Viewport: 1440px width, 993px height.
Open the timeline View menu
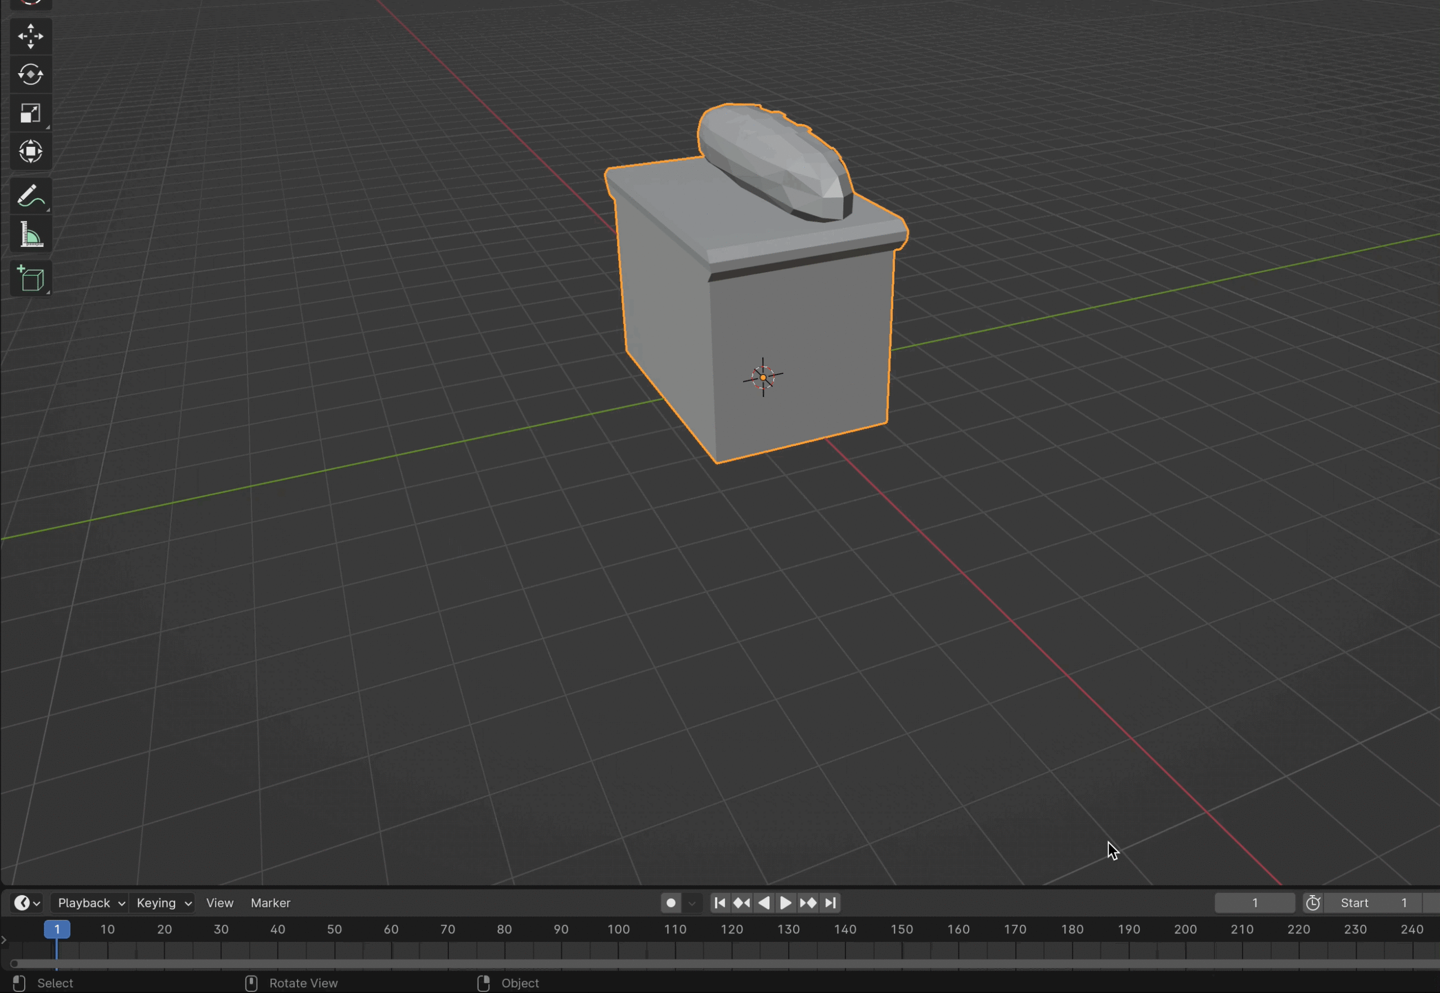[x=220, y=903]
